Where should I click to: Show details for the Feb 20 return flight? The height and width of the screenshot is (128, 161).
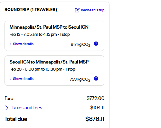tap(23, 79)
